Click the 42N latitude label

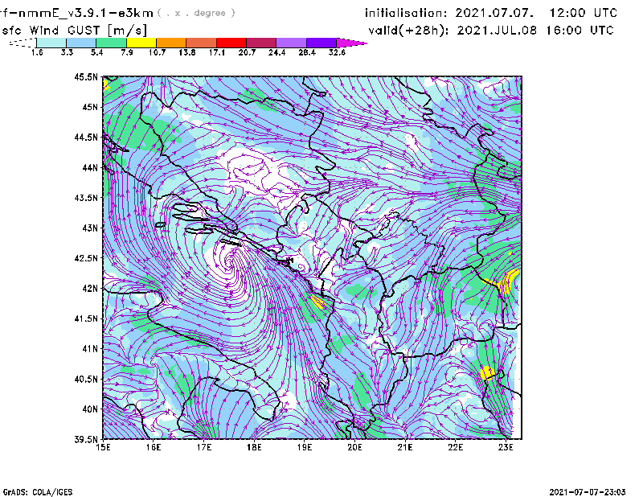tap(90, 288)
